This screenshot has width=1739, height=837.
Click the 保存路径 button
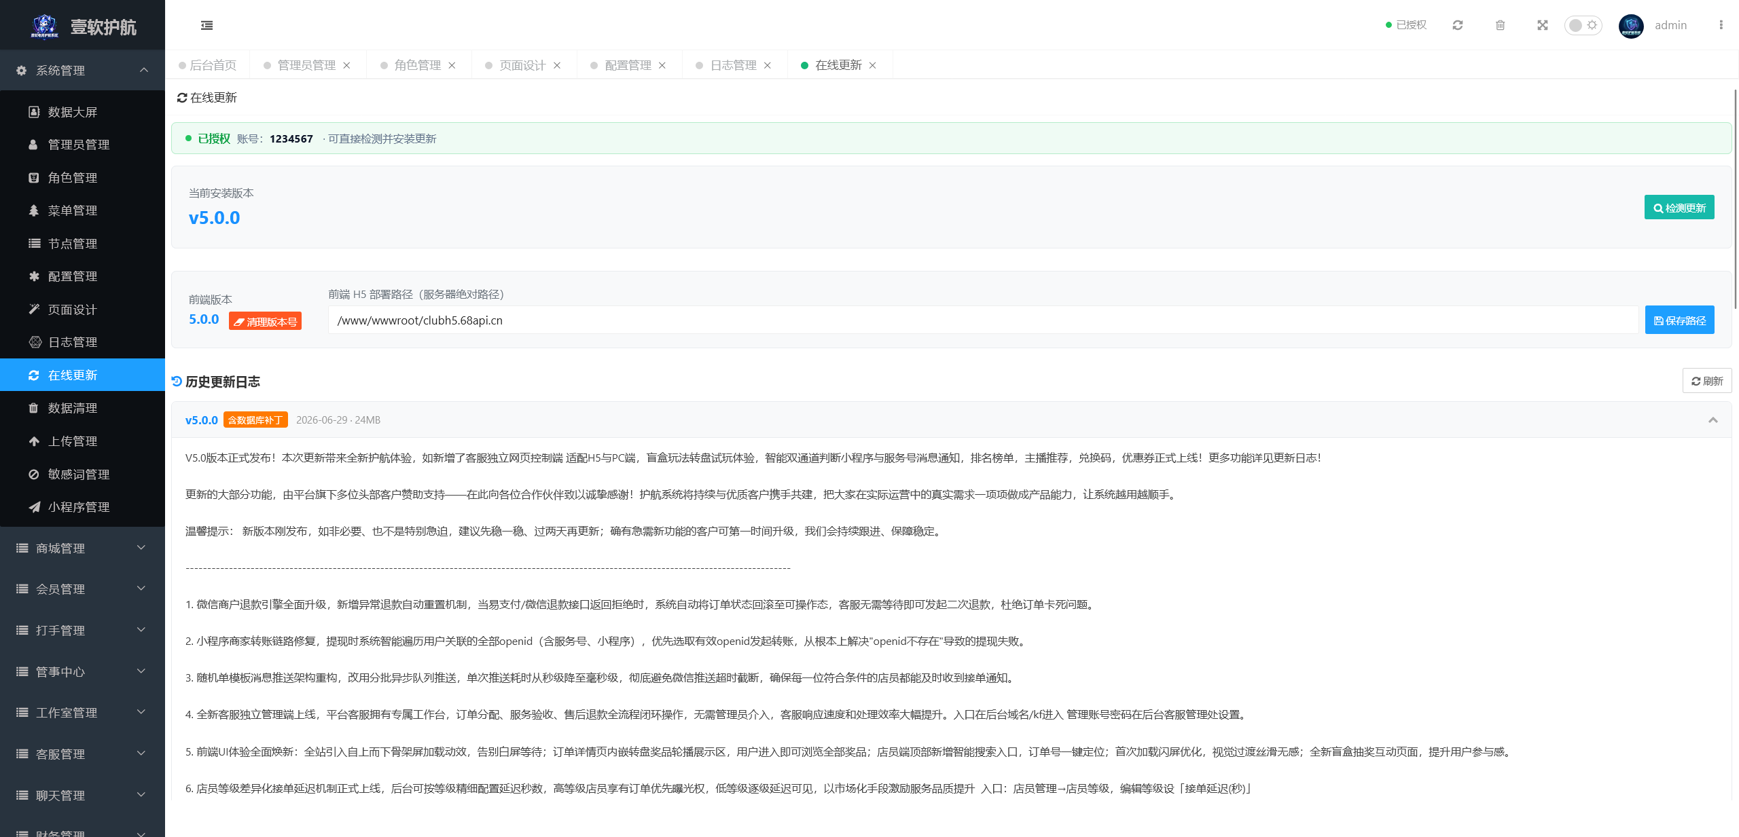[x=1679, y=320]
